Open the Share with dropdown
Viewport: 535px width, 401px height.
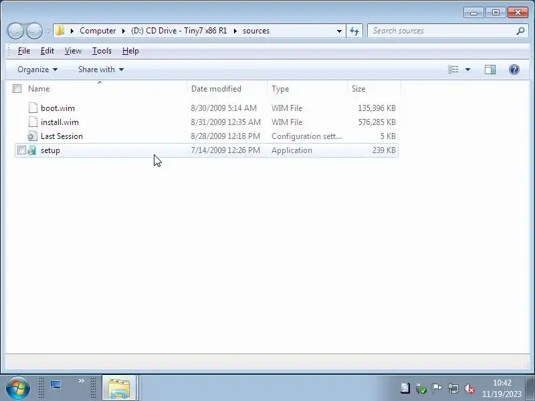101,70
